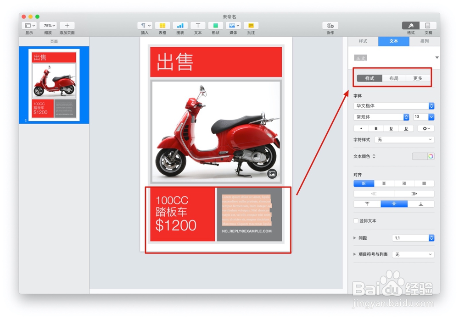Switch to the 排列 inspector tab
This screenshot has height=319, width=459.
pos(425,41)
